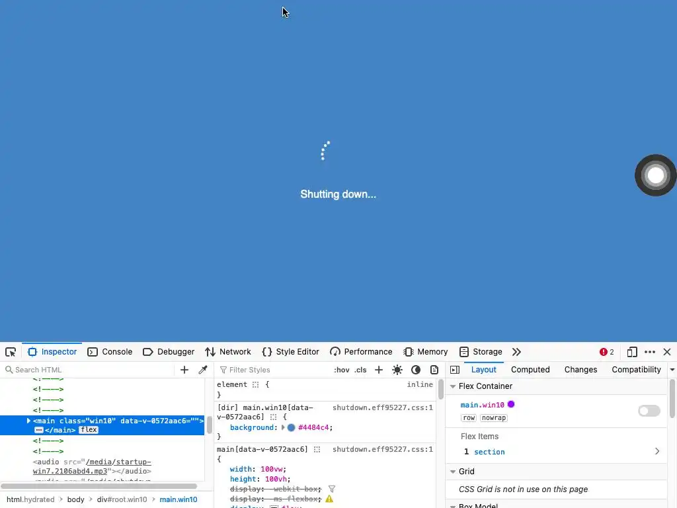Toggle dark color scheme simulation
This screenshot has width=677, height=508.
(416, 370)
